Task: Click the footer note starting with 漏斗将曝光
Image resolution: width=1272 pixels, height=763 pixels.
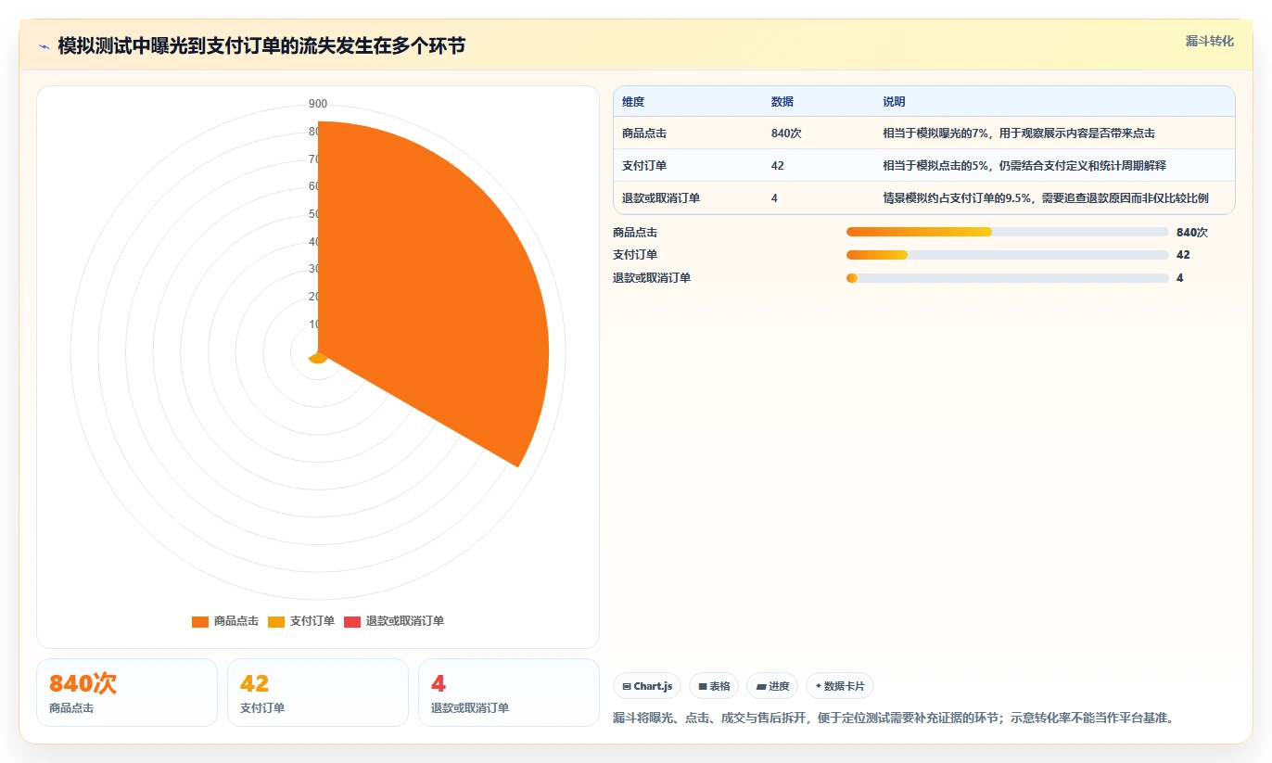Action: point(894,718)
